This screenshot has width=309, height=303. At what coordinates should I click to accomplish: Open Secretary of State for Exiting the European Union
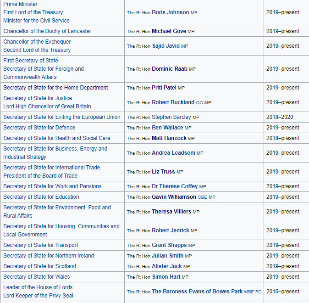(x=62, y=117)
